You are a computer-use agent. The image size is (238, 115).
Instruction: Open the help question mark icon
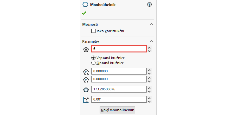click(149, 4)
